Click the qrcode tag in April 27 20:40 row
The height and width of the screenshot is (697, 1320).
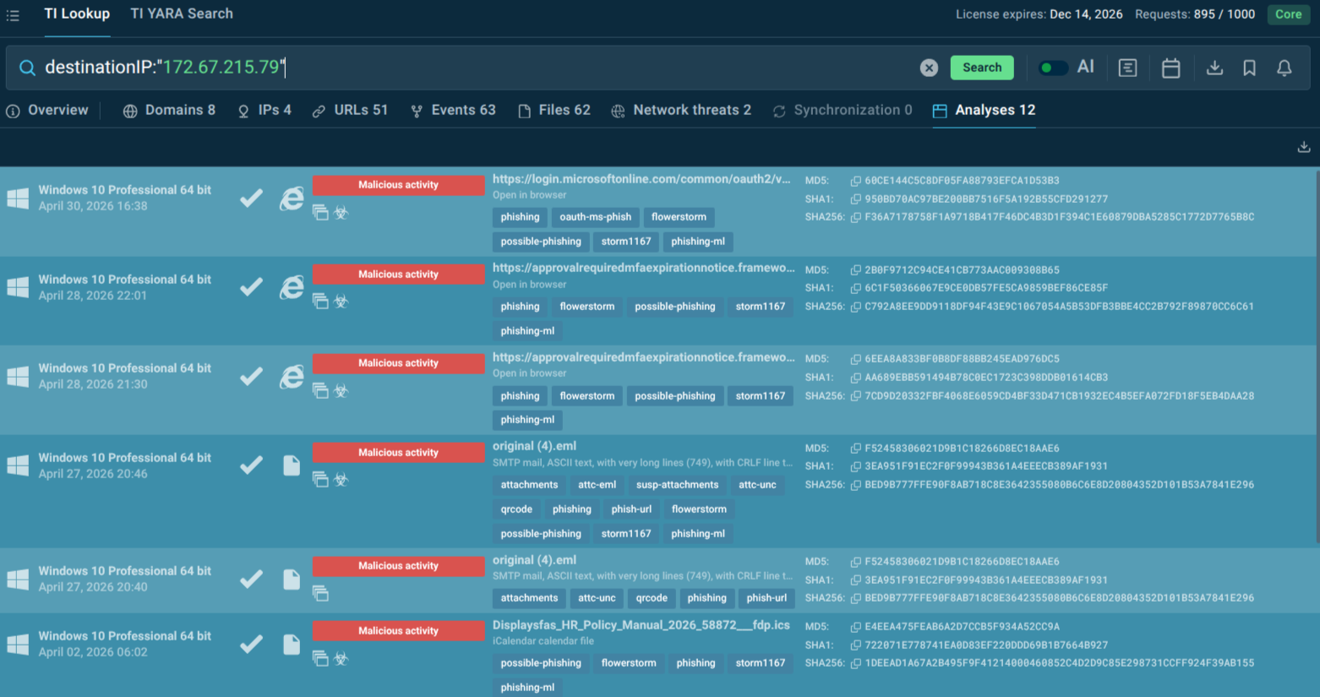(x=652, y=598)
